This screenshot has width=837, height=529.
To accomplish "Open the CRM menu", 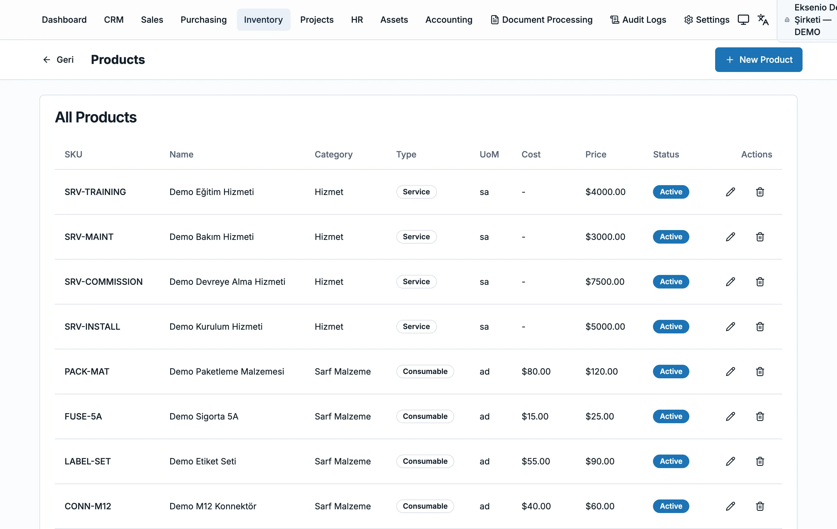I will pos(114,20).
